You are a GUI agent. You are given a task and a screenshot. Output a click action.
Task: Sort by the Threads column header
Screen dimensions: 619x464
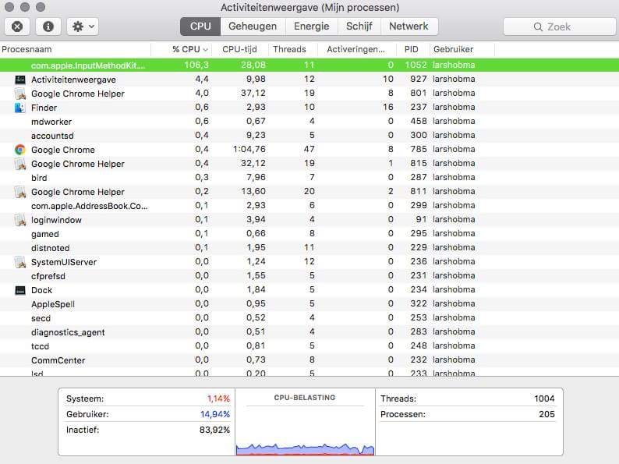tap(292, 49)
